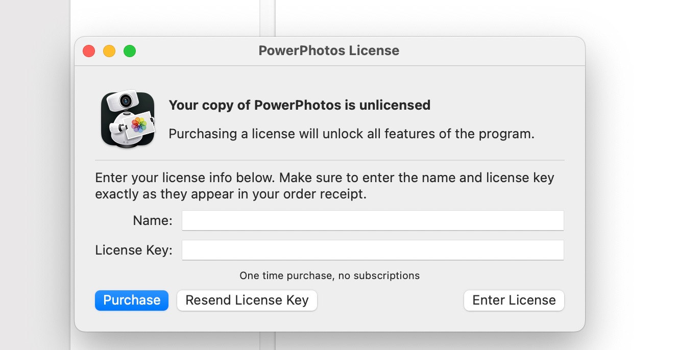
Task: Focus the Name text field
Action: pos(373,221)
